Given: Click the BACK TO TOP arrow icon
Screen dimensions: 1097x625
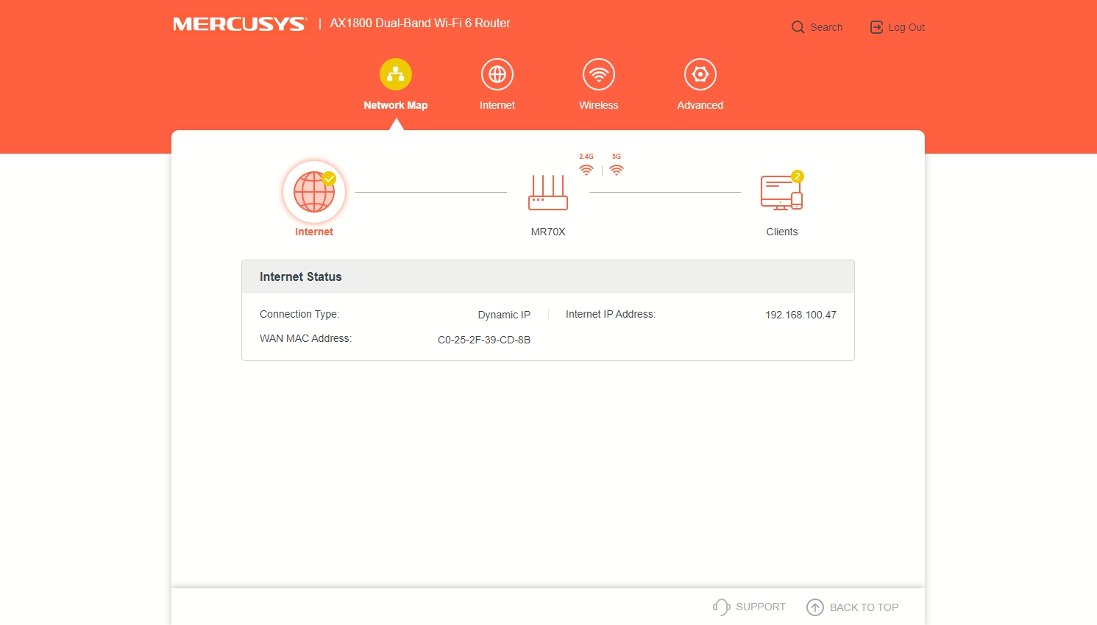Looking at the screenshot, I should [815, 607].
